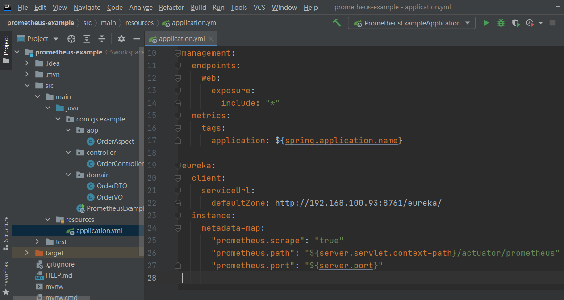The image size is (564, 300).
Task: Follow the server.port property reference
Action: point(347,266)
